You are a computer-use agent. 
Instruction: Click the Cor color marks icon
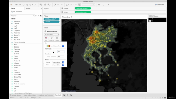coord(46,39)
